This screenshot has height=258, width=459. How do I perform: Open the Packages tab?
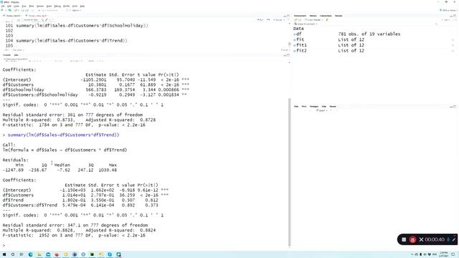coord(314,107)
